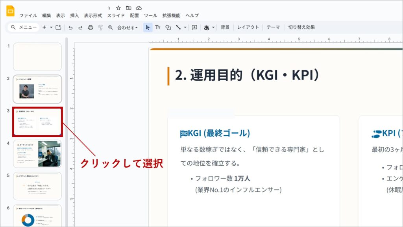Viewport: 403px width, 227px height.
Task: Print the presentation via printer icon
Action: 91,28
